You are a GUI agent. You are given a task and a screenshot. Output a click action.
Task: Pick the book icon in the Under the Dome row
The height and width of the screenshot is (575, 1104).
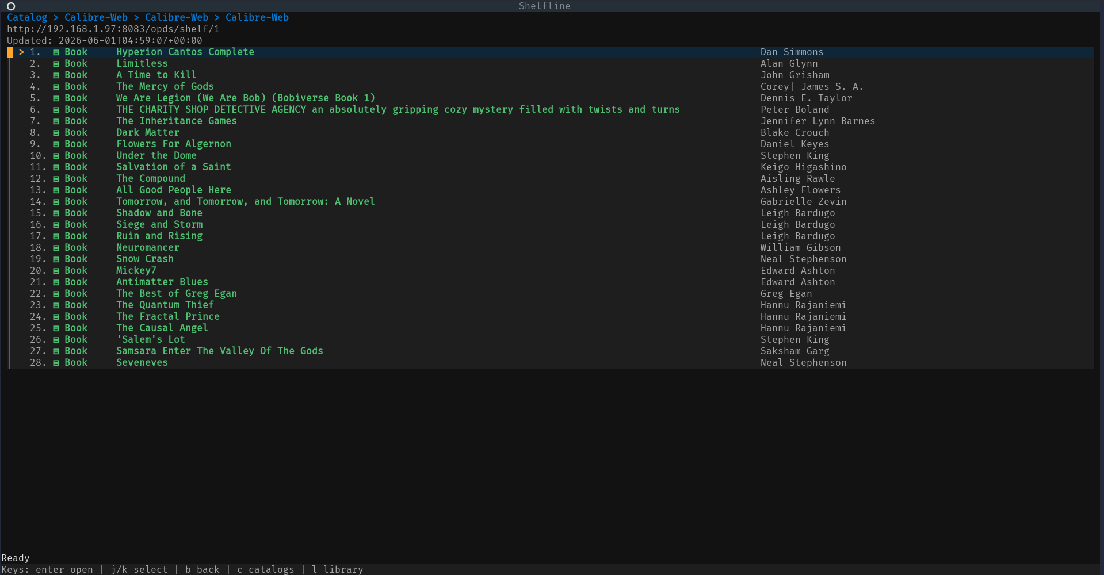56,156
